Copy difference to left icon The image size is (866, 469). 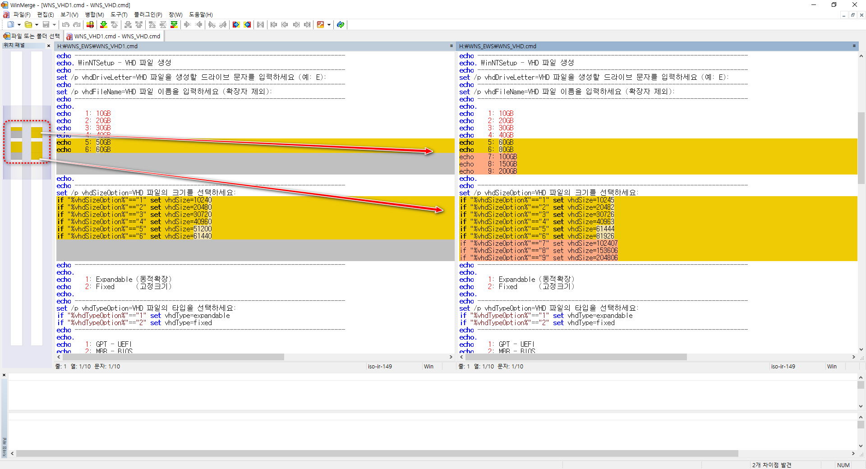pos(198,25)
